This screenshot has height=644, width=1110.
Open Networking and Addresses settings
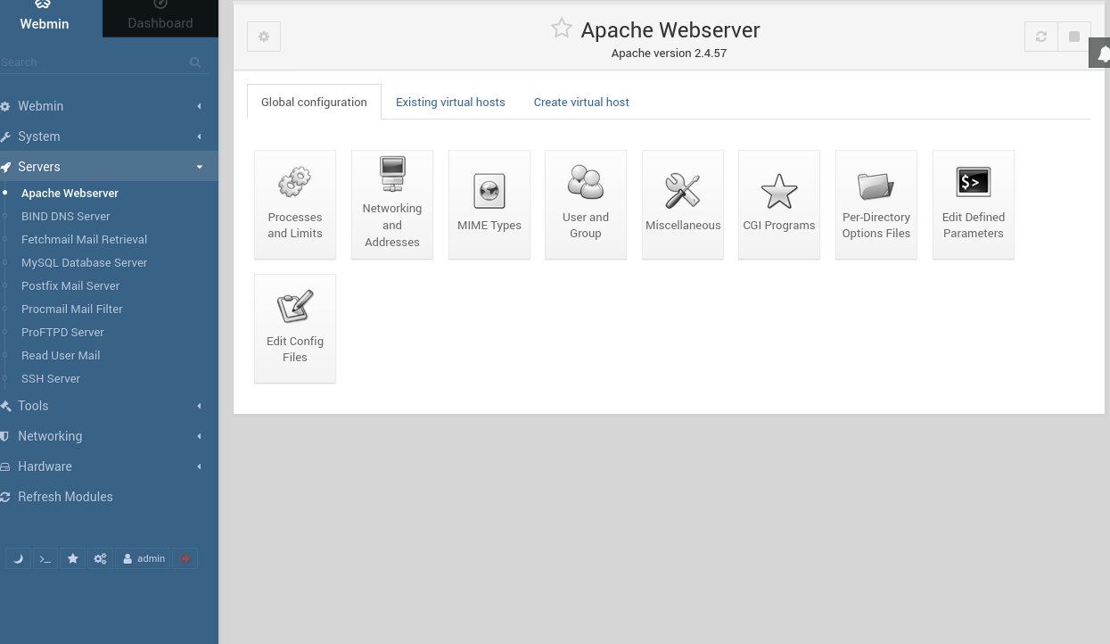point(392,204)
